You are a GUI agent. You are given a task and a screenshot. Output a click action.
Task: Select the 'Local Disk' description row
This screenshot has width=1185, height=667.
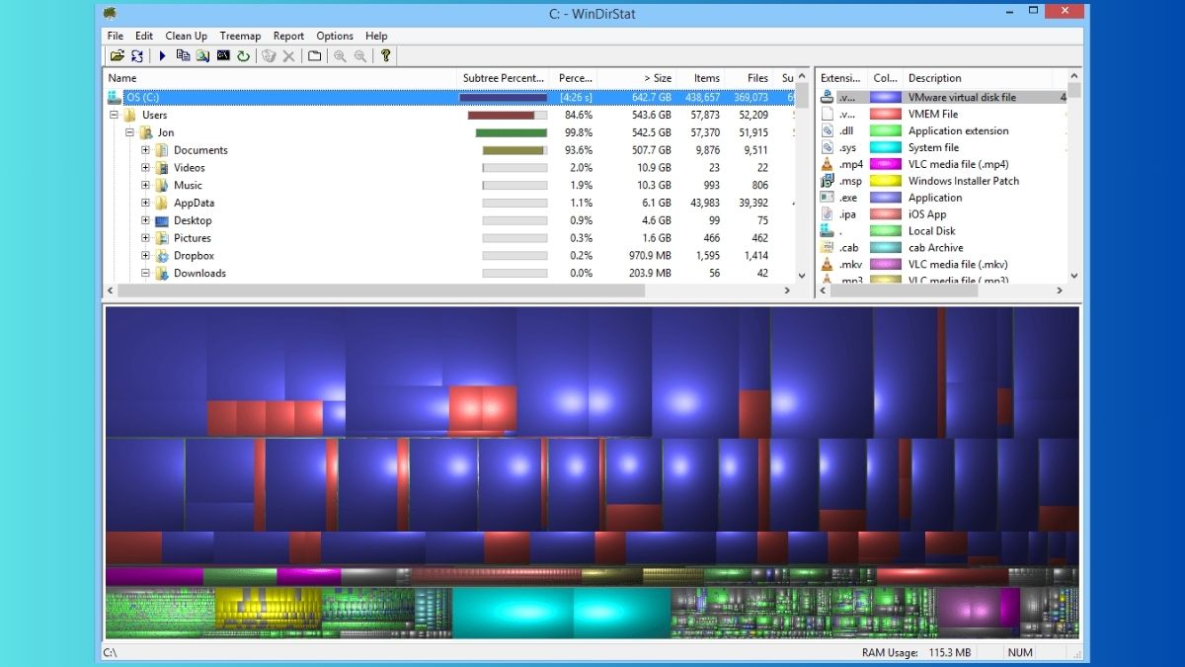point(932,231)
